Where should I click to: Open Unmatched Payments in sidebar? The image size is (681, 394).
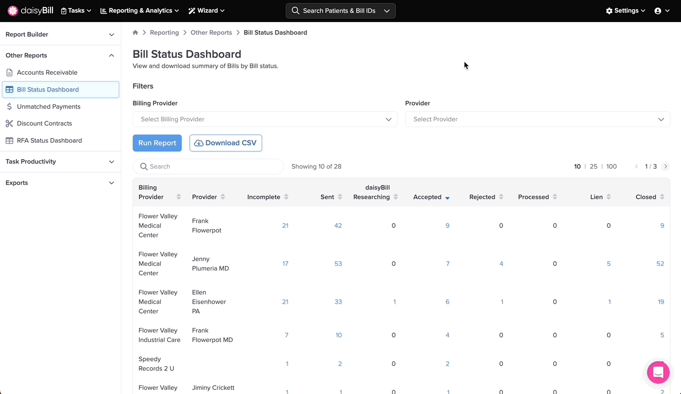(48, 107)
